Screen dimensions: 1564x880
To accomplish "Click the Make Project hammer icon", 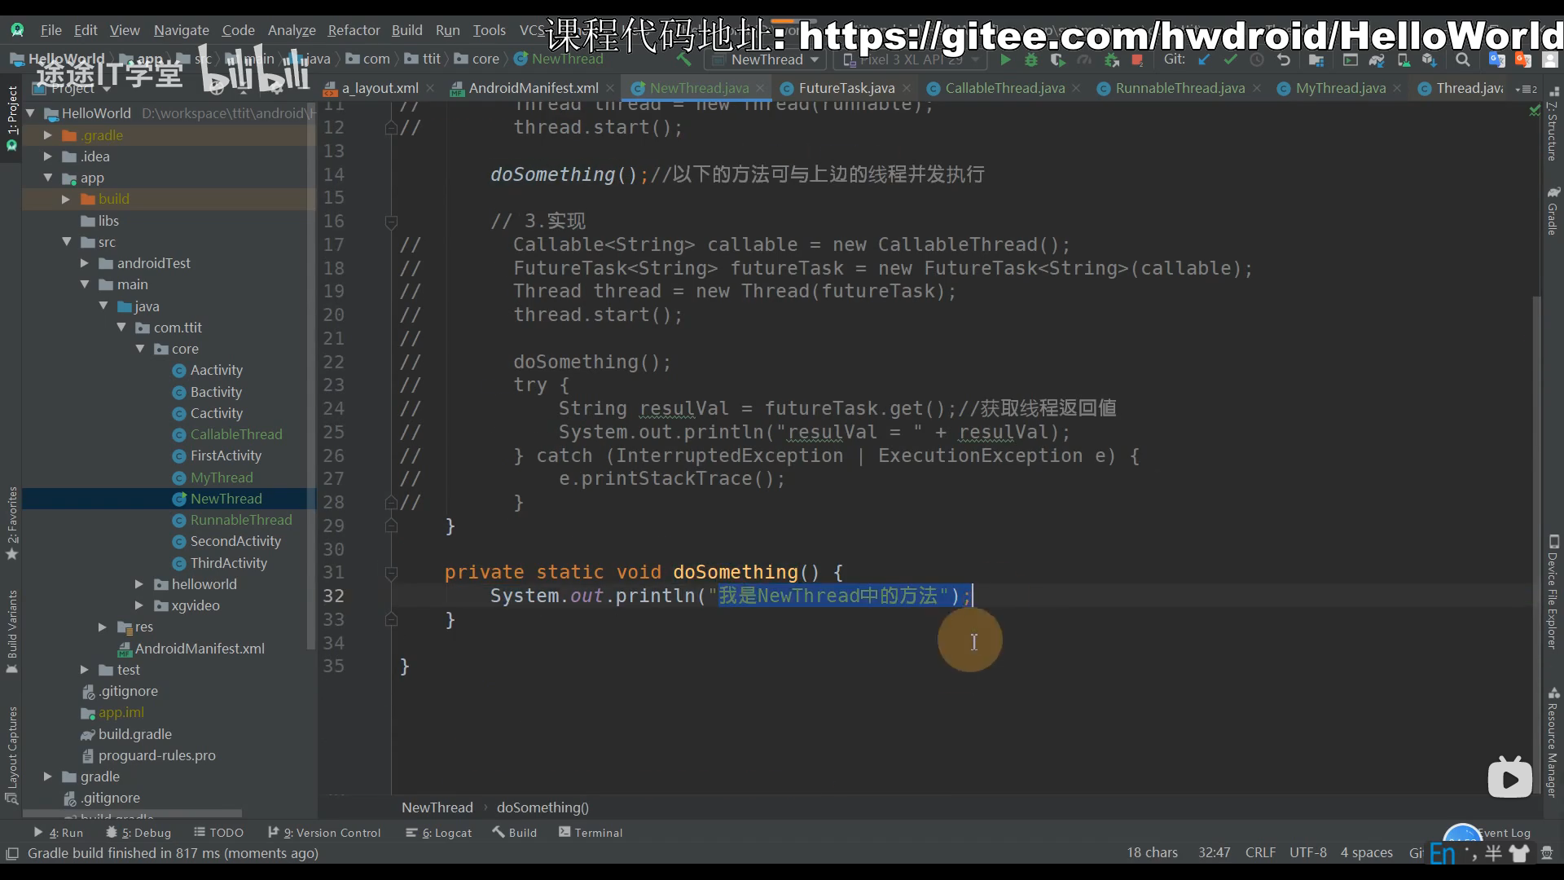I will [683, 59].
